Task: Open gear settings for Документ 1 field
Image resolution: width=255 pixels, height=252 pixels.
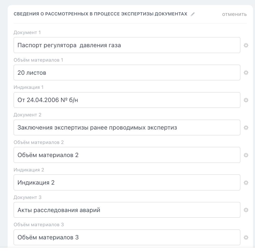Action: [246, 45]
